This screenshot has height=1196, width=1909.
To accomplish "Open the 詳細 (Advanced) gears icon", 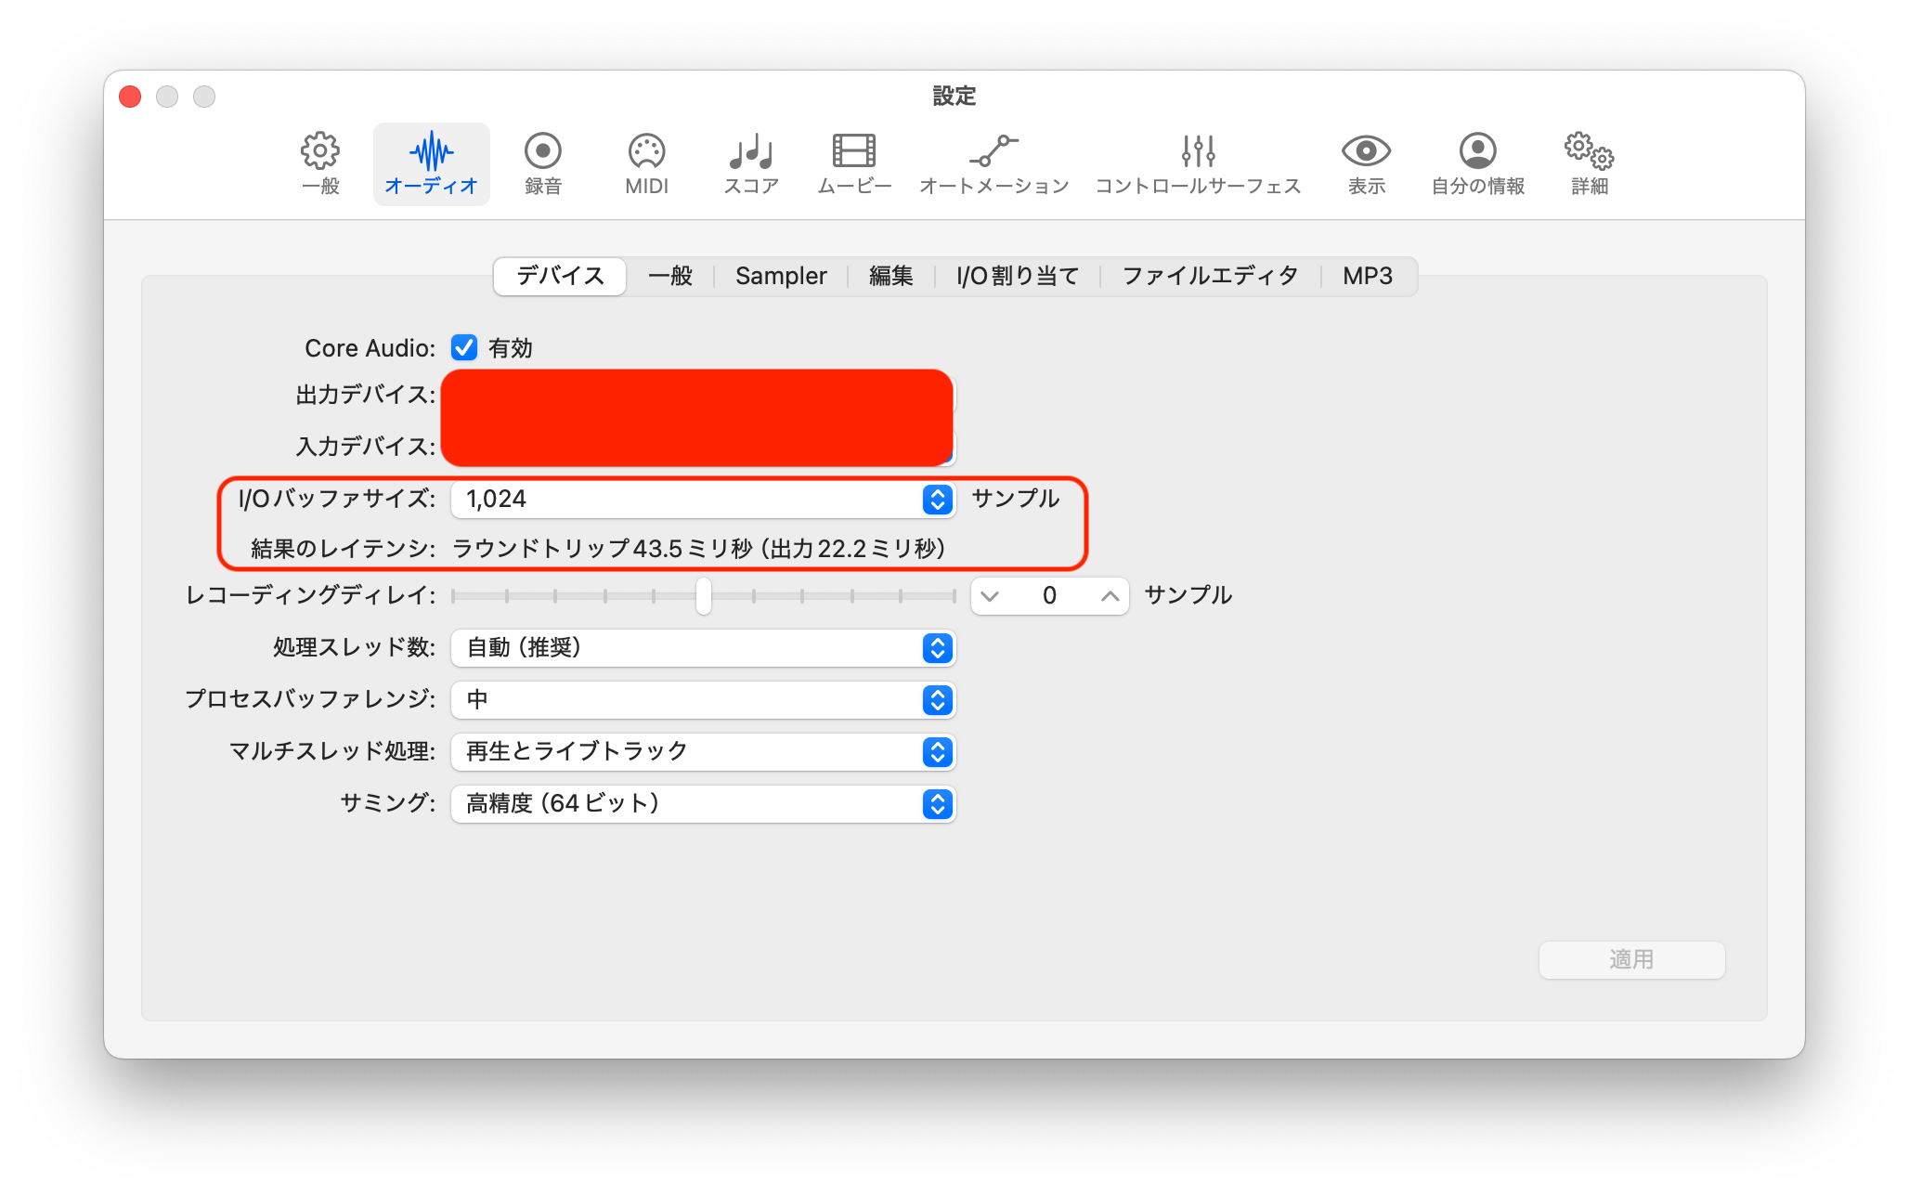I will pyautogui.click(x=1589, y=152).
